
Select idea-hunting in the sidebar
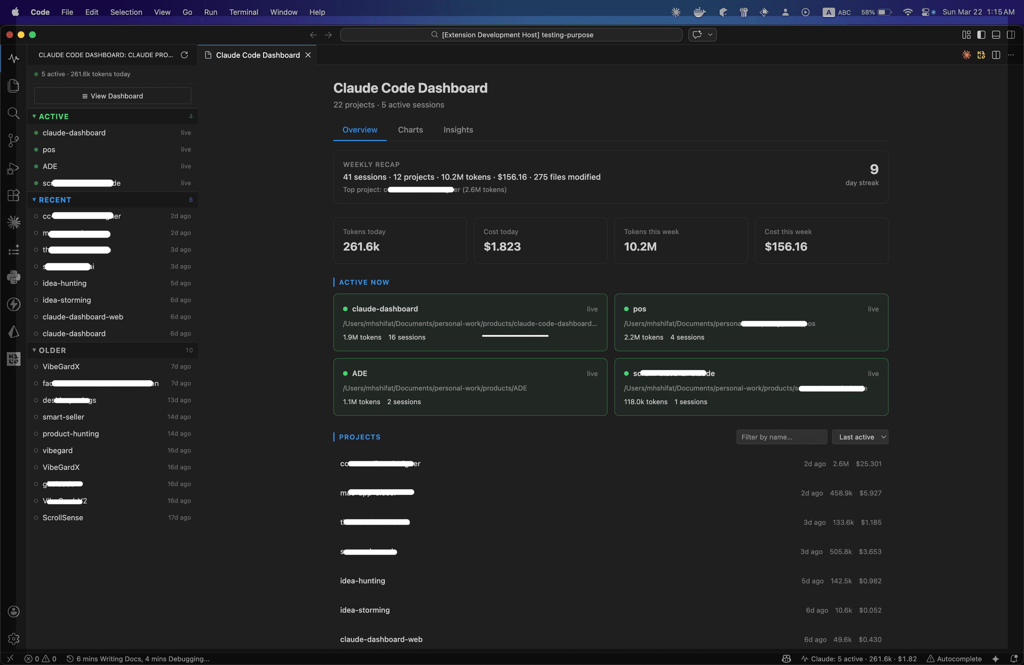[113, 283]
